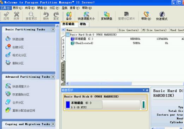Switch to the 帮助 tab beside 查看磁盘
This screenshot has height=129, width=184.
pos(83,24)
